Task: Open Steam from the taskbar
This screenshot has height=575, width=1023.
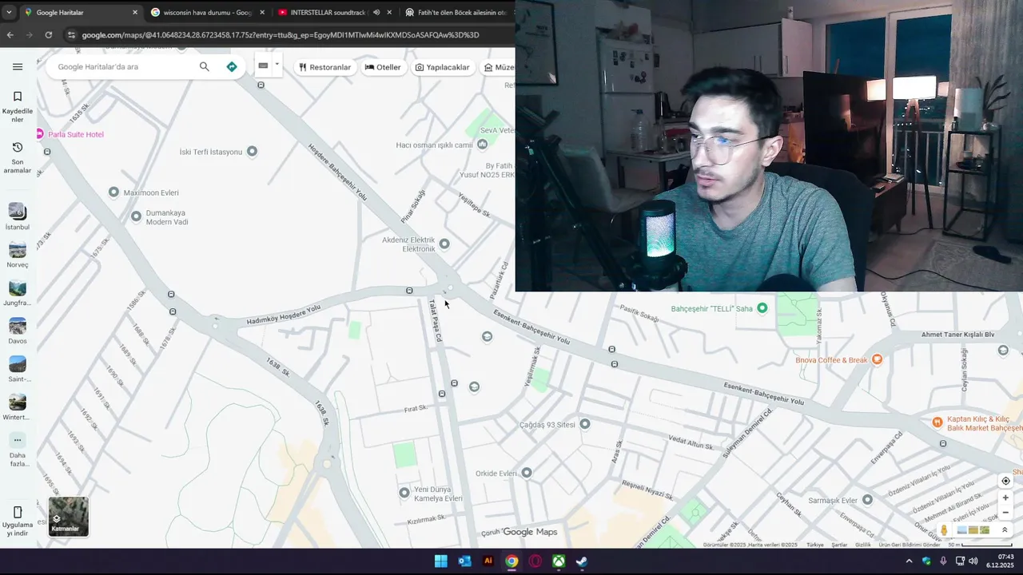Action: click(582, 561)
